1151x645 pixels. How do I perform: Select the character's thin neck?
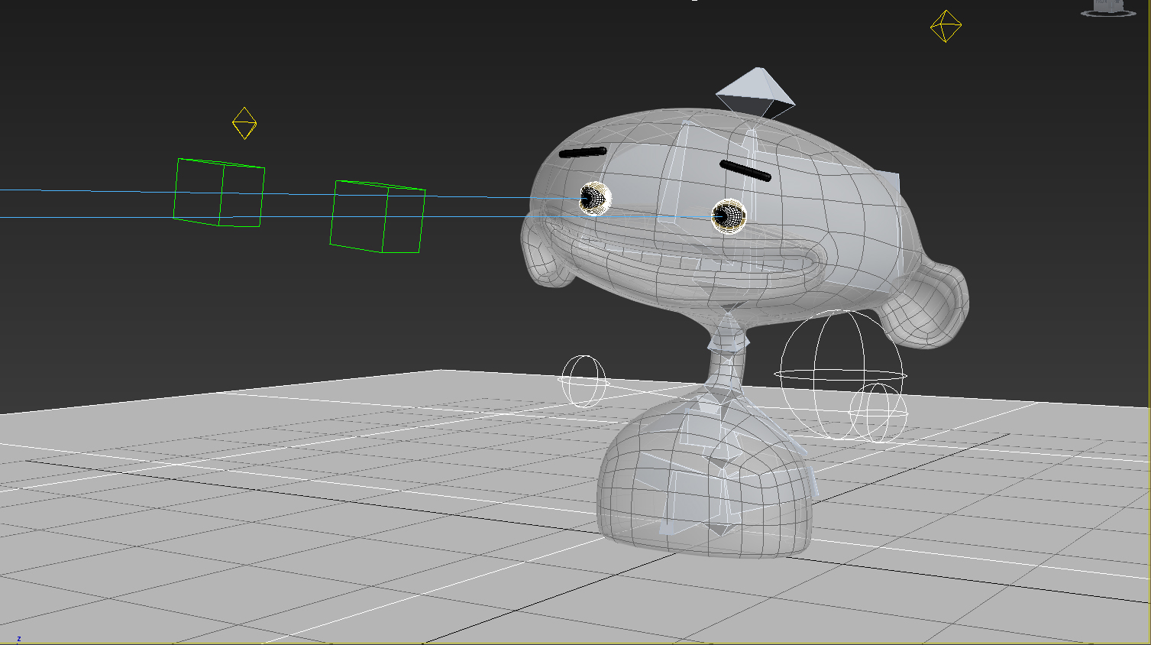point(726,361)
